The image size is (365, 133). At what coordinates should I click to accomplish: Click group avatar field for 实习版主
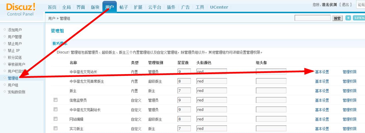pyautogui.click(x=271, y=128)
